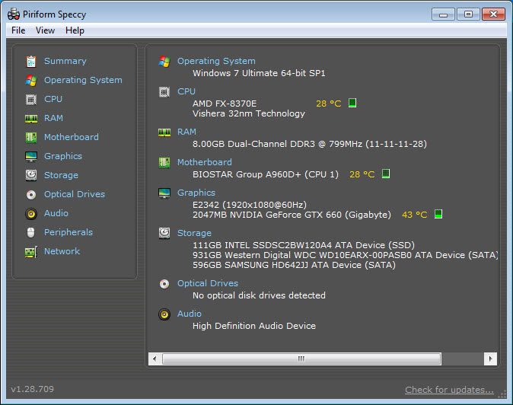This screenshot has width=513, height=405.
Task: Click the Operating System flag icon in sidebar
Action: (31, 80)
